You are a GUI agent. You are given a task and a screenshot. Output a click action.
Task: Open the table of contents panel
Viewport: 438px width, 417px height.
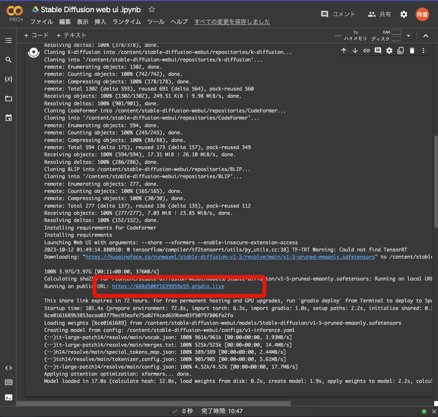pos(9,40)
